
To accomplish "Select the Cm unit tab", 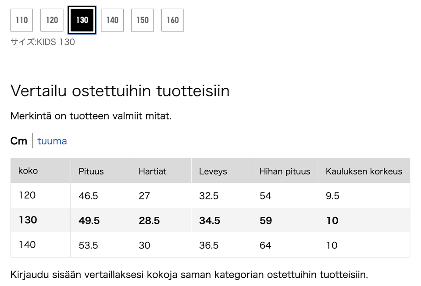I will pos(19,141).
